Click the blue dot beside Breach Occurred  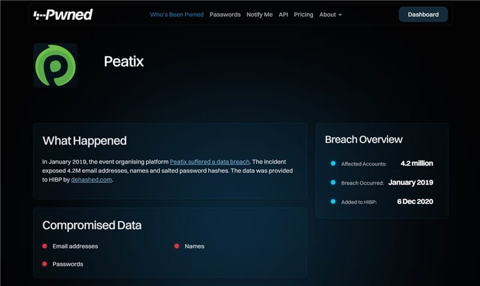[333, 182]
